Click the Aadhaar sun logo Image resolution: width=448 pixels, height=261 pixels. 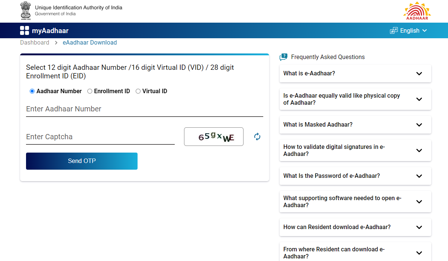417,11
